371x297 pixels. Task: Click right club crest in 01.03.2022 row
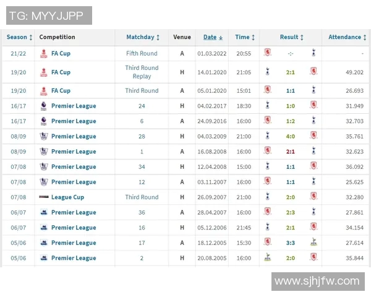(313, 53)
